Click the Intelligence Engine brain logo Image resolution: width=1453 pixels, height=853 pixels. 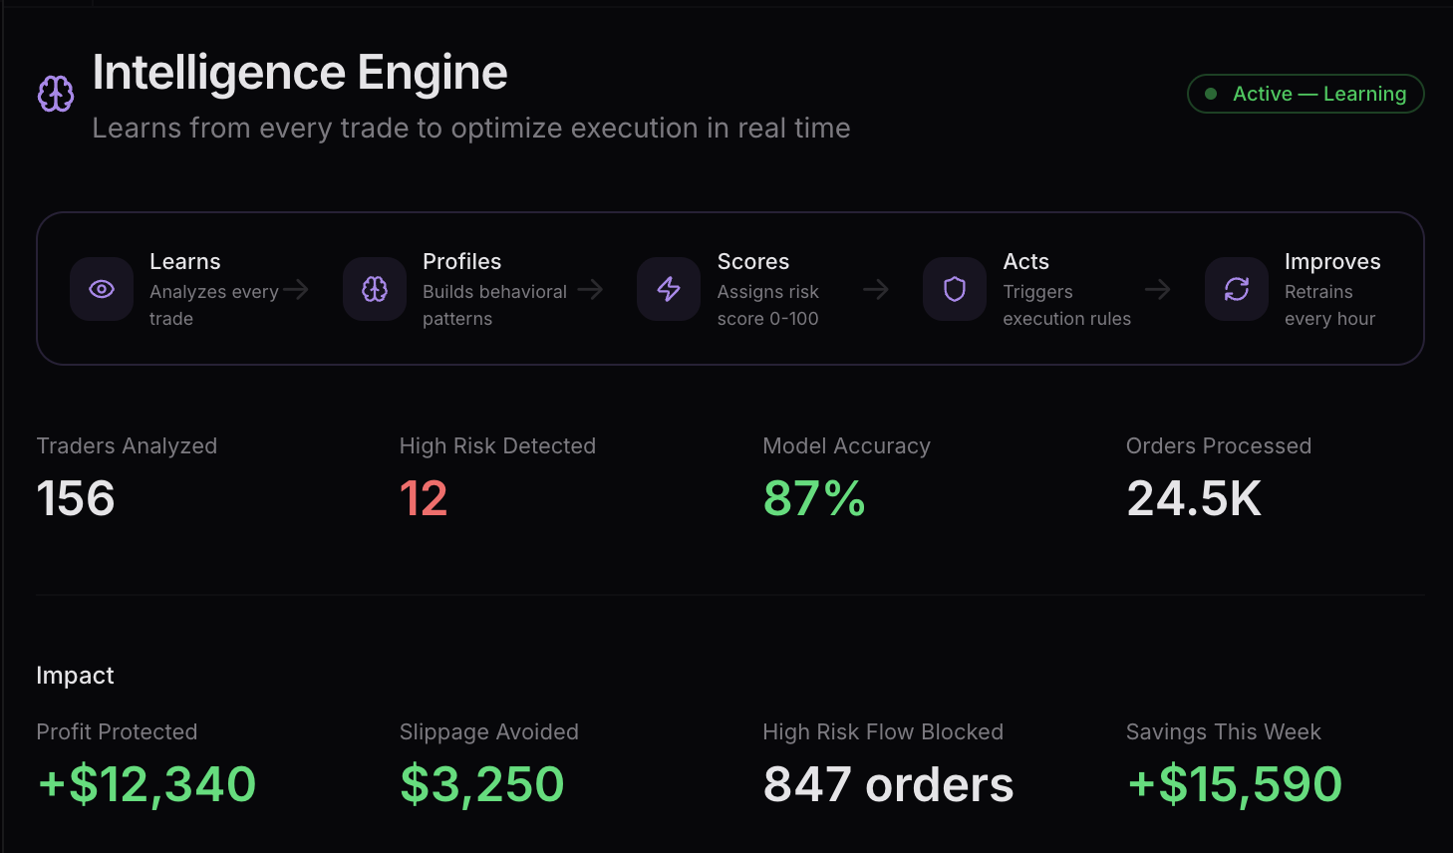coord(55,93)
